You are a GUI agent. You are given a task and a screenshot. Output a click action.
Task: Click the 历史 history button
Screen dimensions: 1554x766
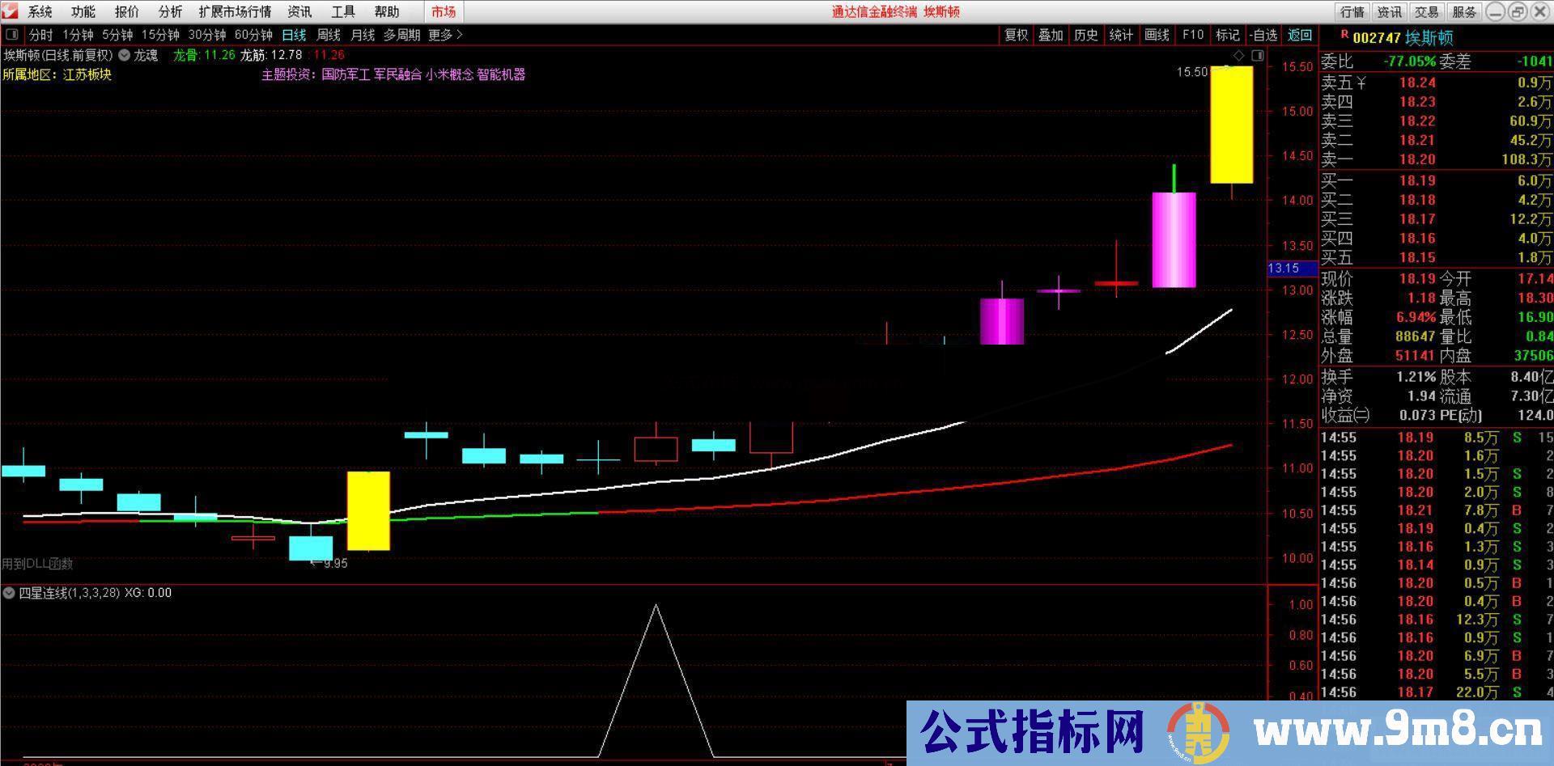click(1086, 35)
